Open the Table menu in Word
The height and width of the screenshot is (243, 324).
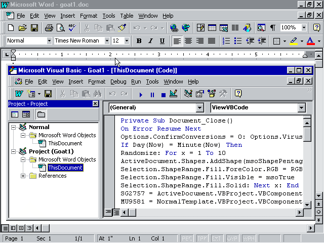pos(127,16)
